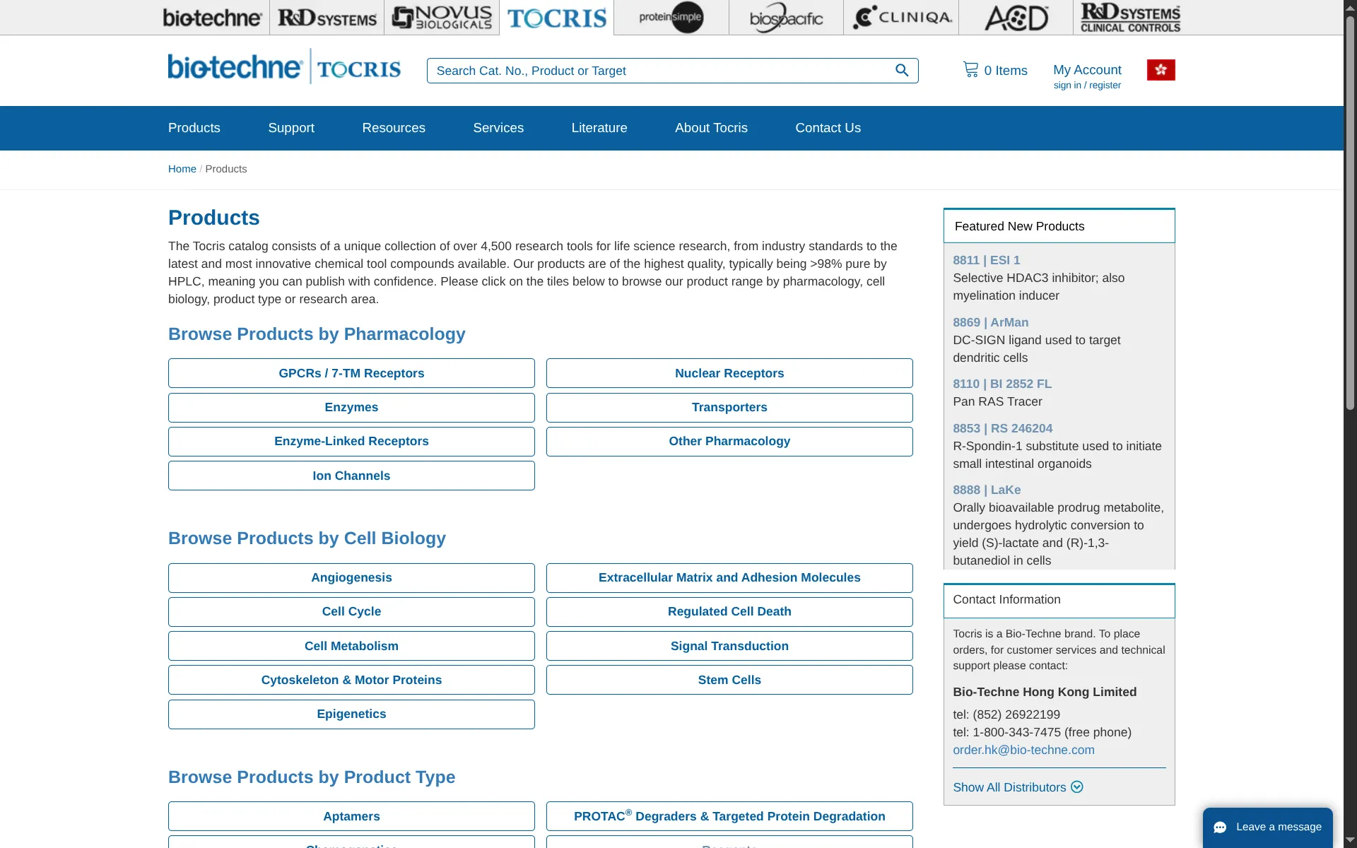1357x848 pixels.
Task: Click the ACD brand logo
Action: tap(1016, 18)
